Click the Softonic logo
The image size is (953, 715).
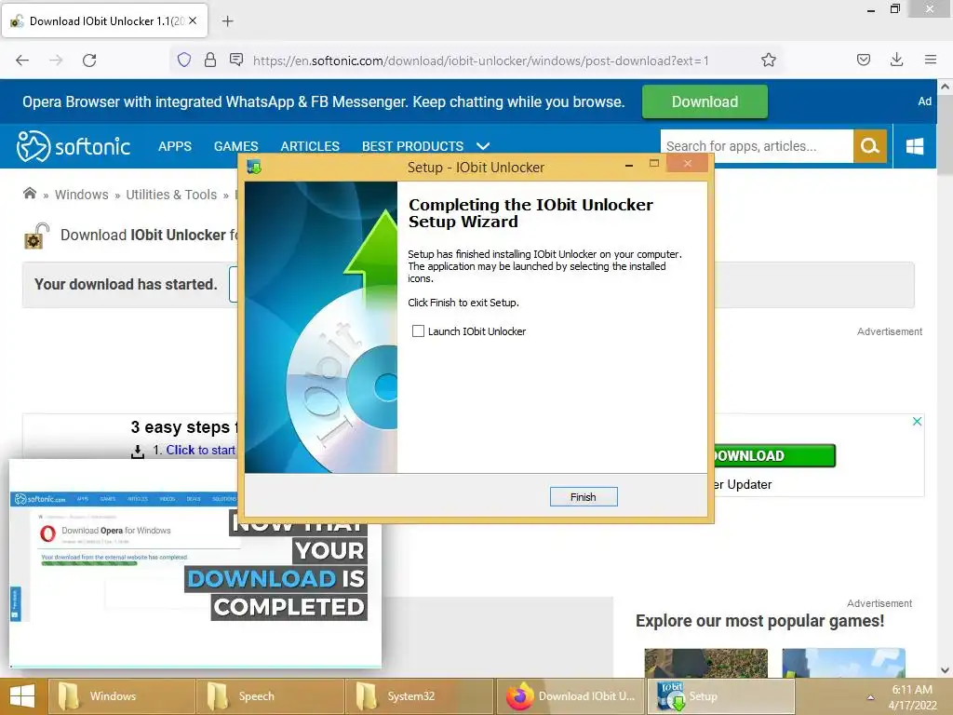click(x=74, y=146)
